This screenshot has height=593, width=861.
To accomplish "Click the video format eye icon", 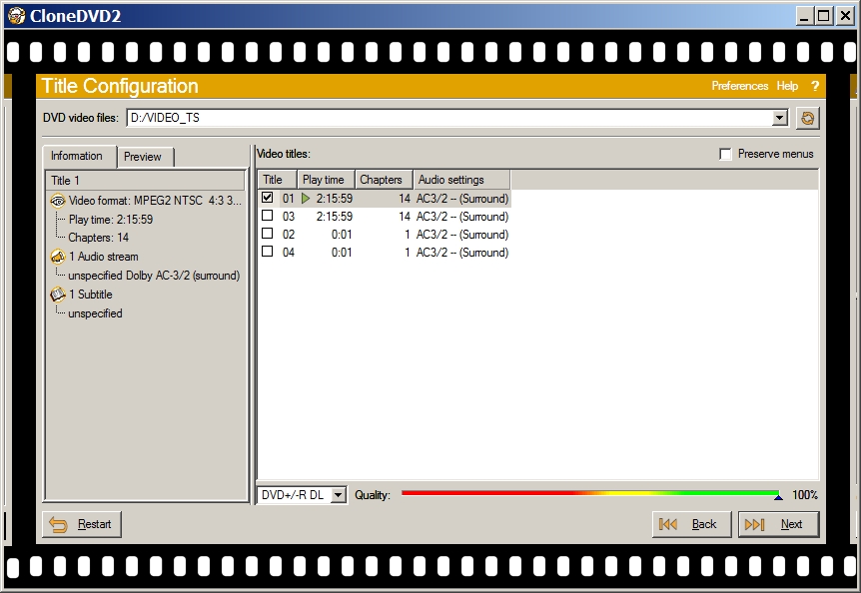I will (x=58, y=201).
